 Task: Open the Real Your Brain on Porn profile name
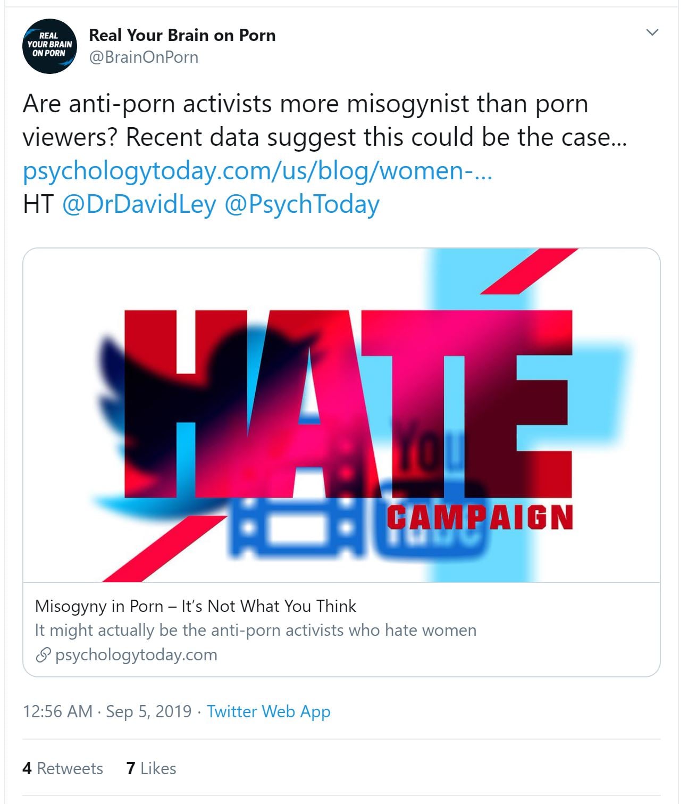point(182,35)
